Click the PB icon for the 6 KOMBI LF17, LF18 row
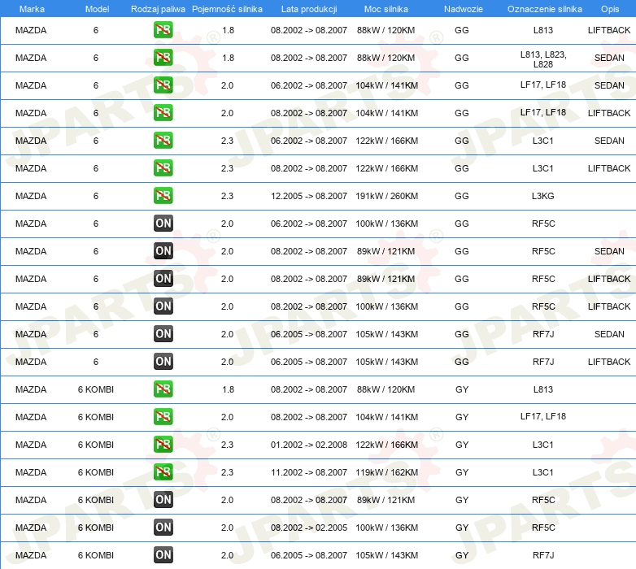636x569 pixels. coord(163,417)
